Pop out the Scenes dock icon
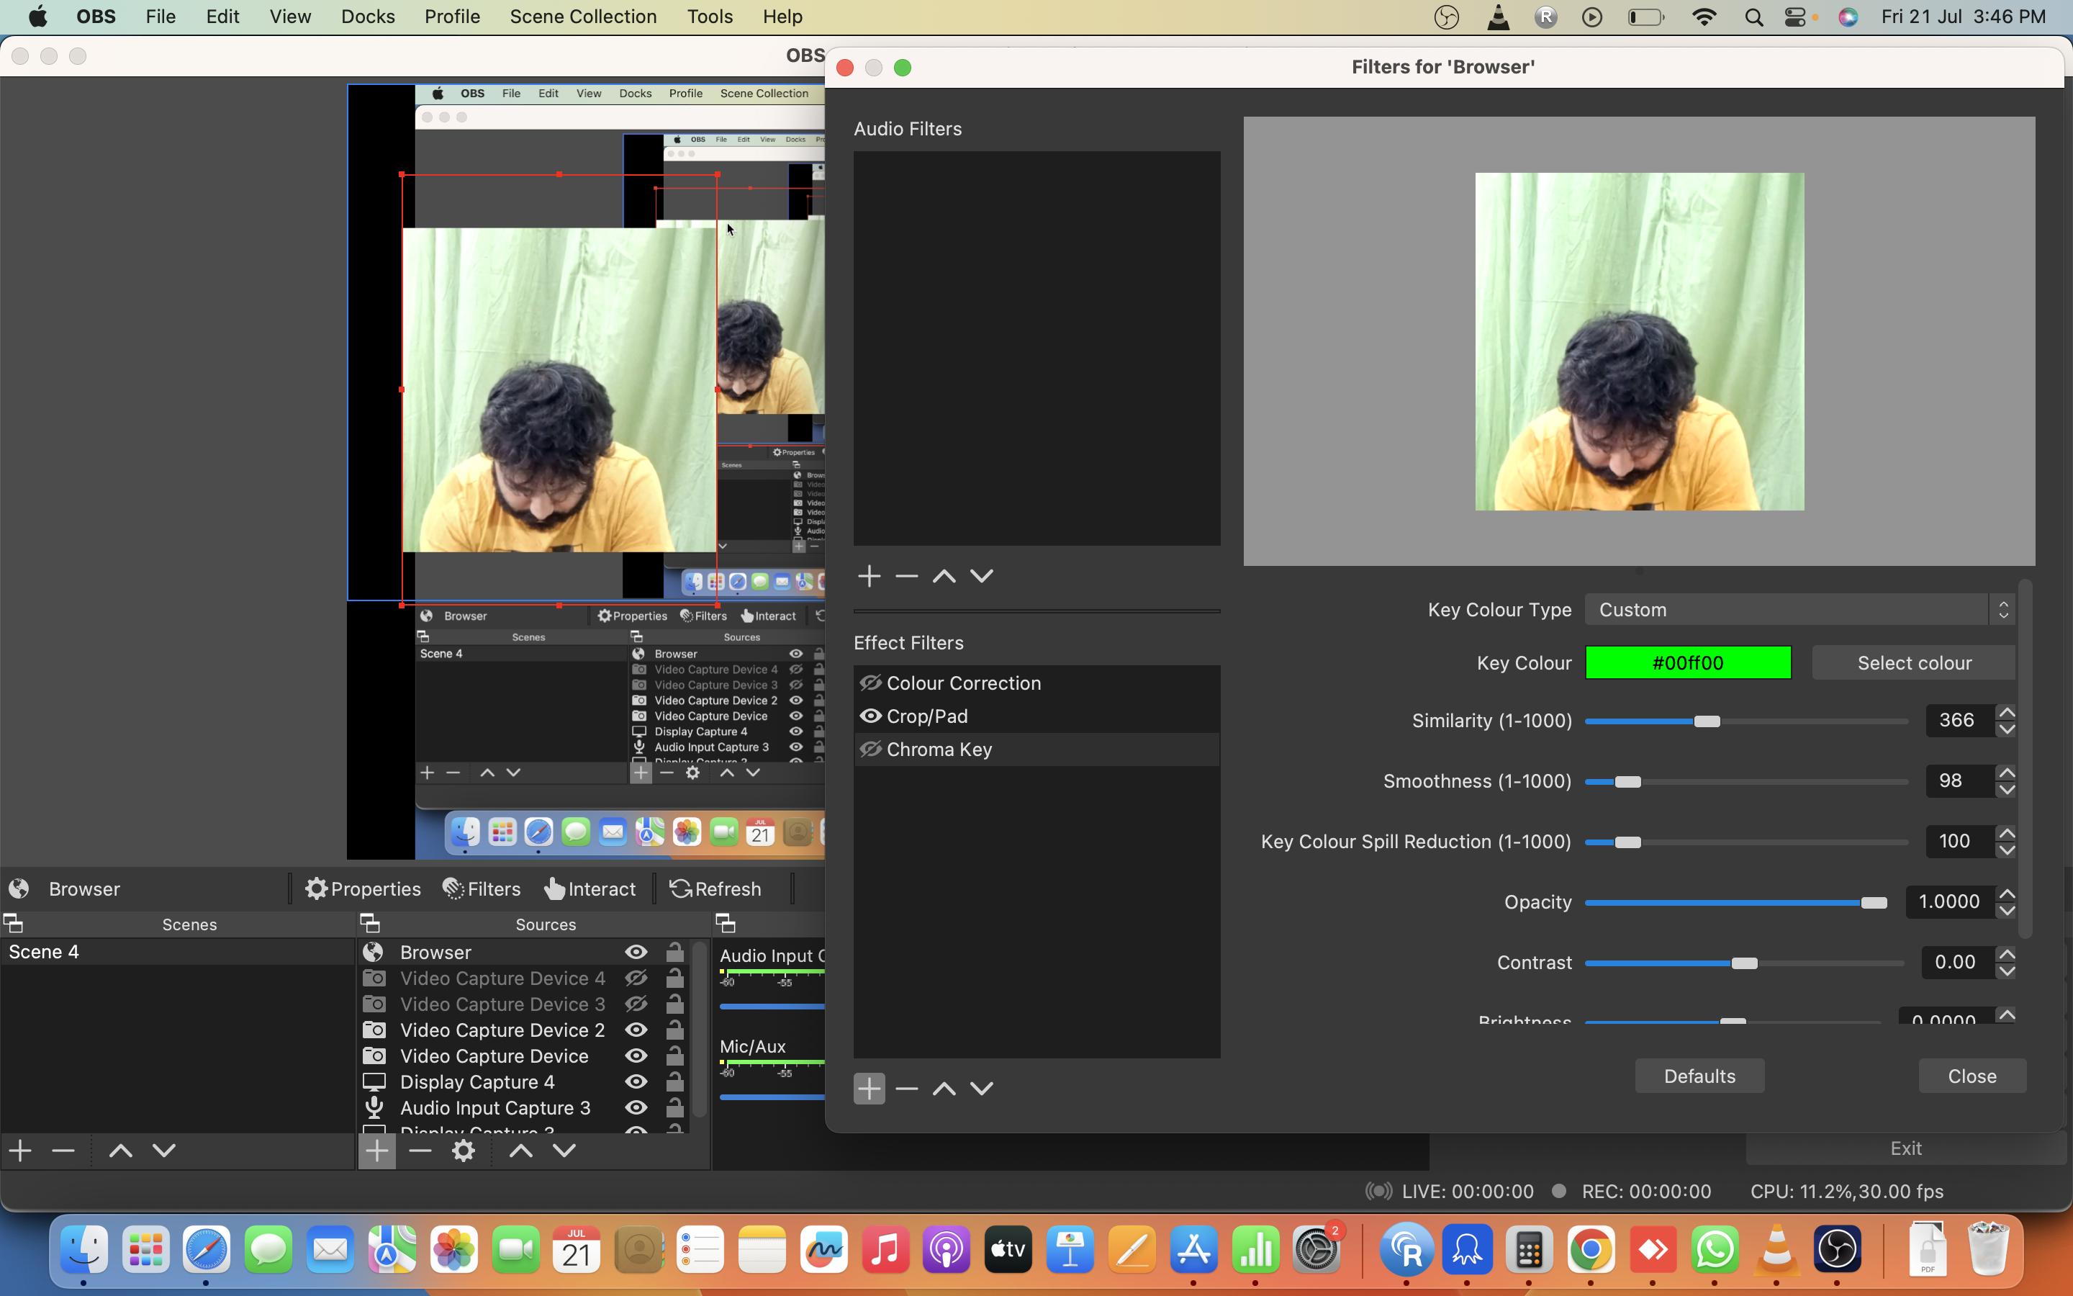This screenshot has height=1296, width=2073. (x=13, y=923)
